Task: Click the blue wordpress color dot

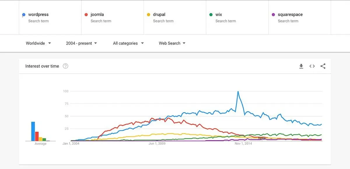Action: point(24,14)
